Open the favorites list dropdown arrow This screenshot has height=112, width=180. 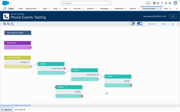tap(150, 3)
